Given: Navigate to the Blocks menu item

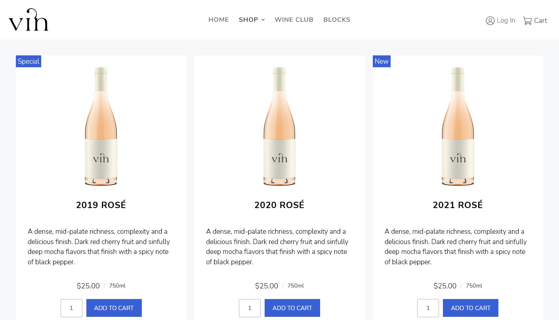Looking at the screenshot, I should (x=337, y=20).
